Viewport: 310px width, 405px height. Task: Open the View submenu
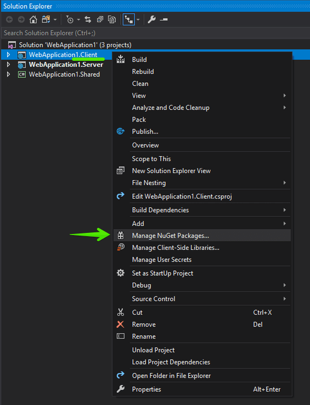pyautogui.click(x=202, y=95)
